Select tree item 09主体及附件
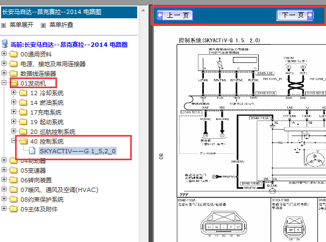326x242 pixels. [x=39, y=209]
